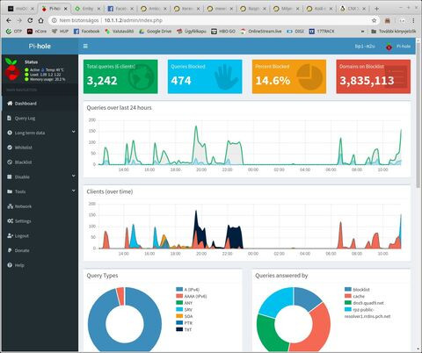Image resolution: width=422 pixels, height=353 pixels.
Task: Click the Whitelist check-circle icon
Action: (x=10, y=148)
